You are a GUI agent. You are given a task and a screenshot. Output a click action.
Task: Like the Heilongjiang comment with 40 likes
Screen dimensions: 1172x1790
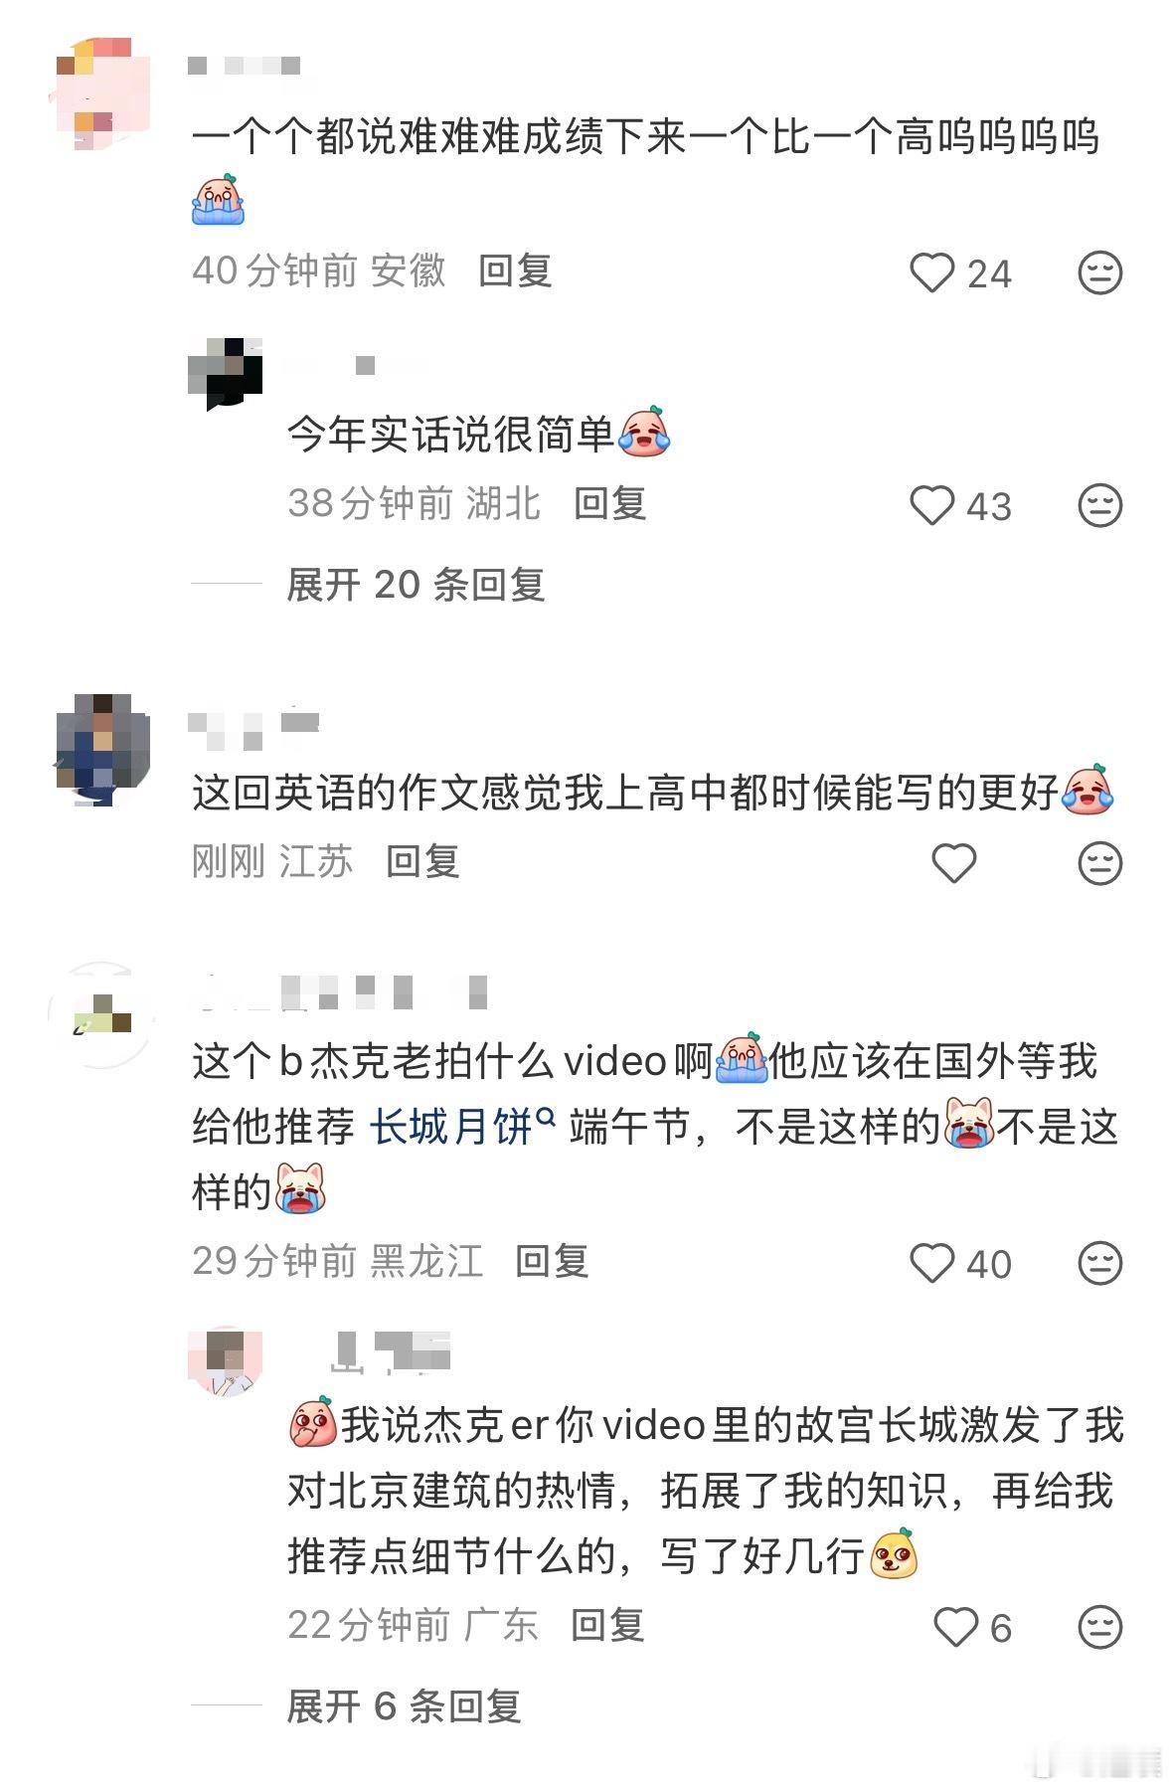tap(931, 1263)
